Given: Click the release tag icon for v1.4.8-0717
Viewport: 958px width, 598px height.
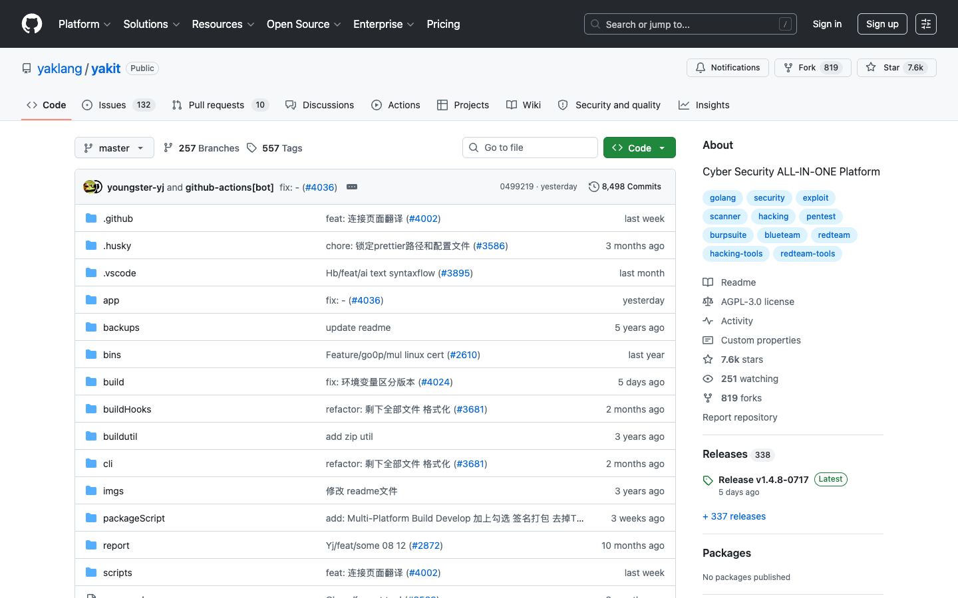Looking at the screenshot, I should [708, 480].
